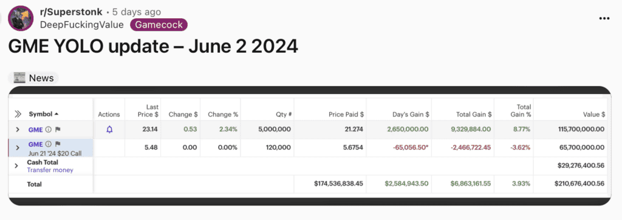
Task: Click the total value $210,676,400.56
Action: pos(579,184)
